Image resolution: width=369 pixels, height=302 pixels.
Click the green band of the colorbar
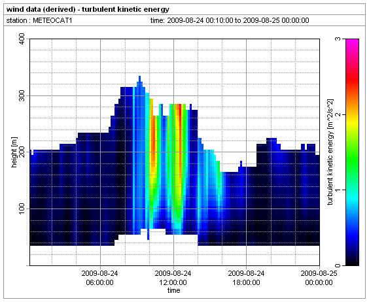pos(353,160)
